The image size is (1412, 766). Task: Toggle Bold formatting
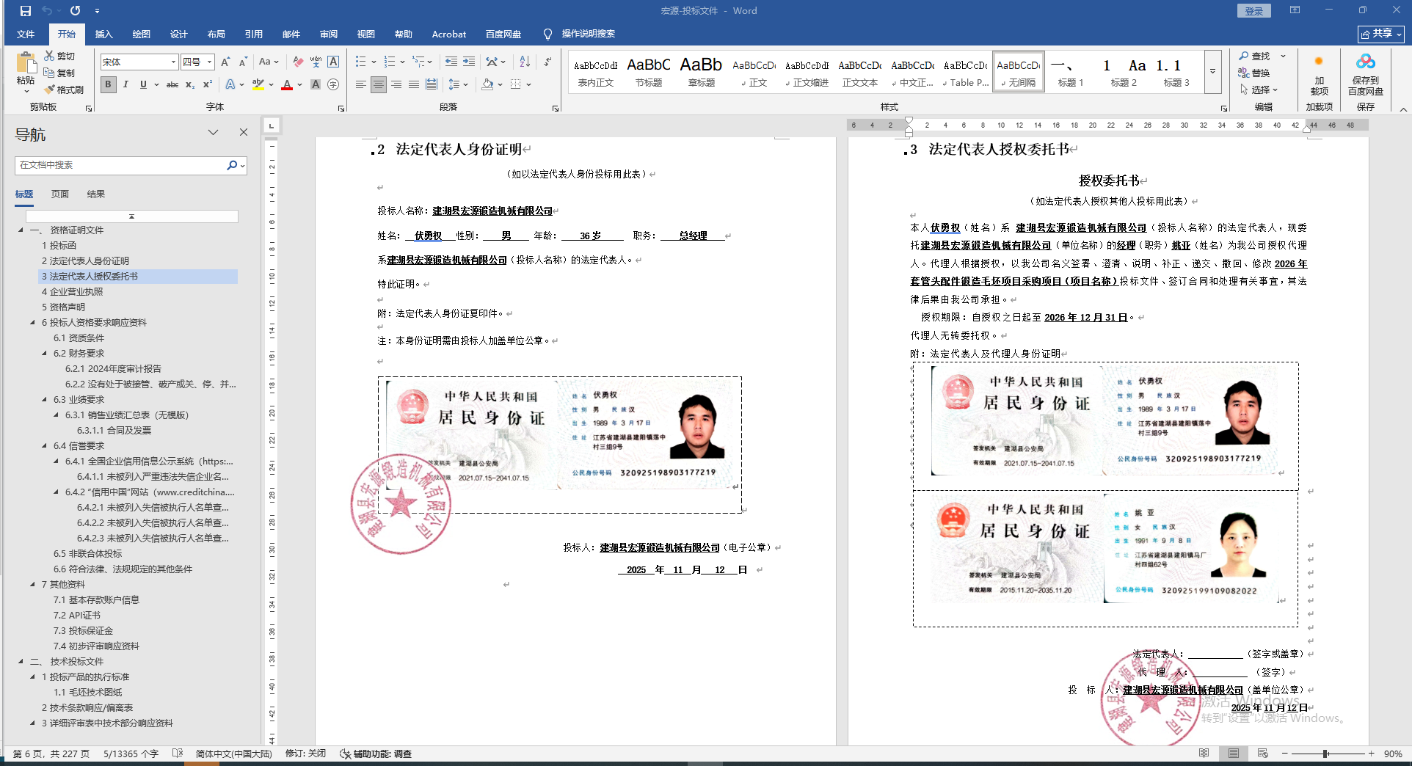[108, 84]
